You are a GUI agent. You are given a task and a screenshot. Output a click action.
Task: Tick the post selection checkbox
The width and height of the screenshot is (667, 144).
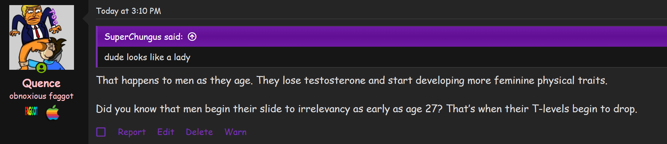pyautogui.click(x=101, y=132)
